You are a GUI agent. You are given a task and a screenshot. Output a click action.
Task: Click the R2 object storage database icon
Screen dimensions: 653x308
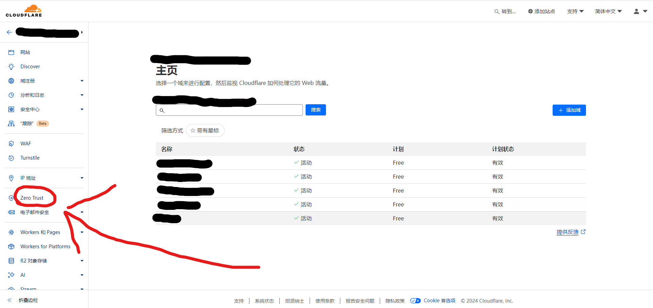point(11,261)
